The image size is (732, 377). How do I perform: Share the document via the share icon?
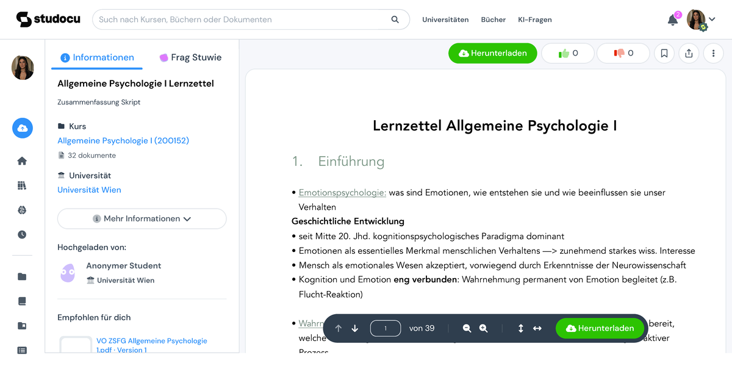pyautogui.click(x=689, y=53)
